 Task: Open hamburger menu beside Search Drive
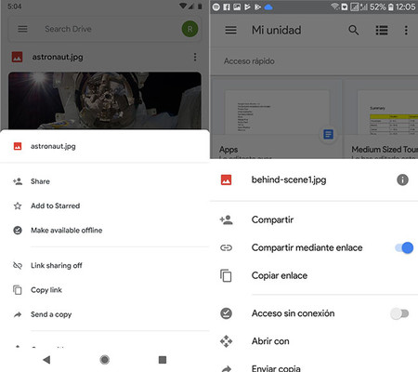[22, 29]
